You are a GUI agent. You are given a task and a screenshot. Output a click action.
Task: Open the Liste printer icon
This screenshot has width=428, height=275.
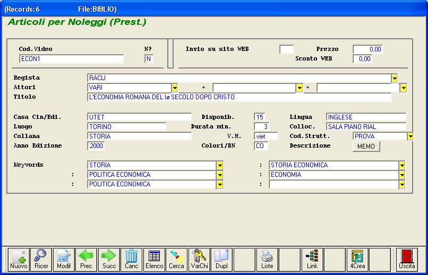coord(267,260)
